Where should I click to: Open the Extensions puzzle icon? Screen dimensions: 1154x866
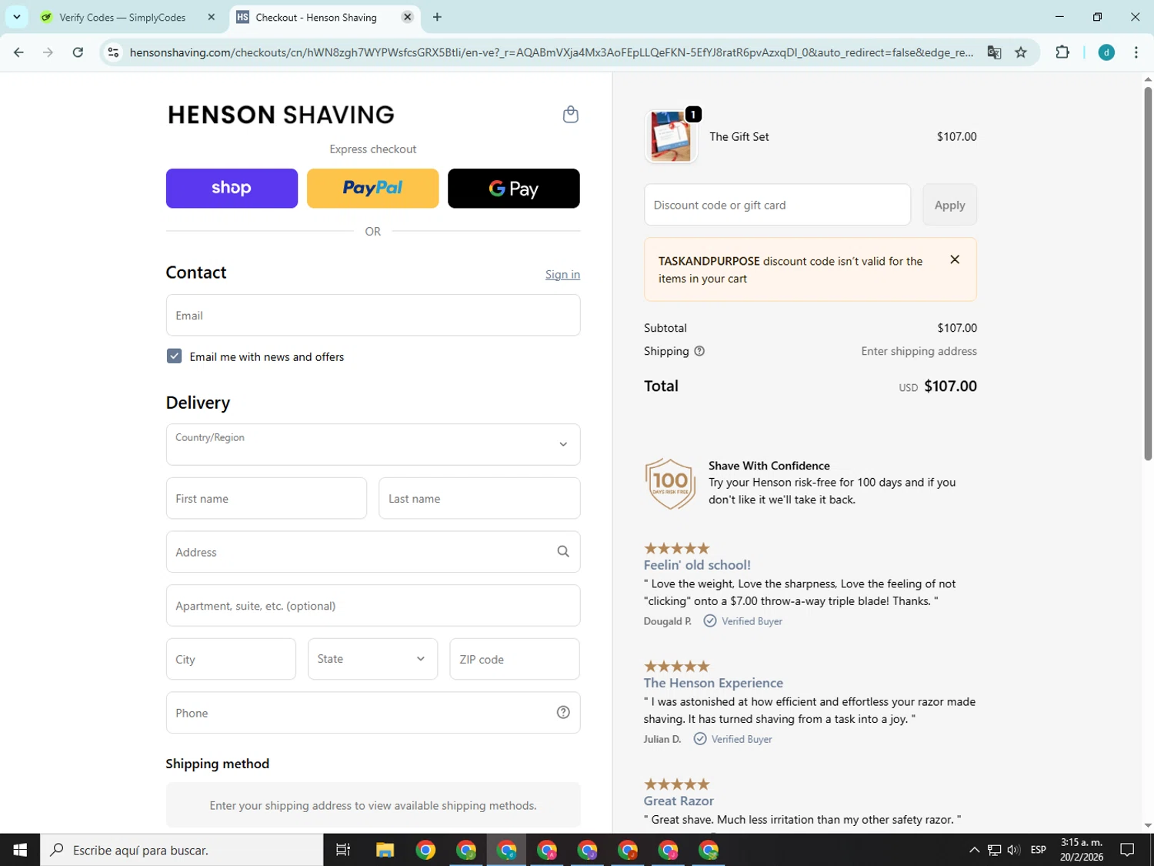[1062, 52]
